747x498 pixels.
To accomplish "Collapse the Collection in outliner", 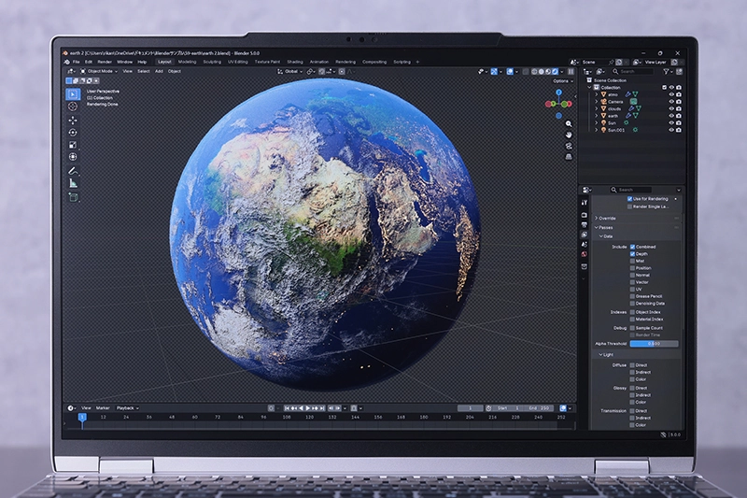I will coord(590,88).
